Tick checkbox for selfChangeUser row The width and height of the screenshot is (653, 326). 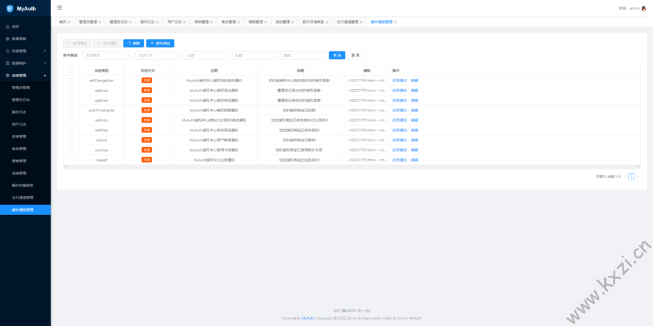[71, 80]
